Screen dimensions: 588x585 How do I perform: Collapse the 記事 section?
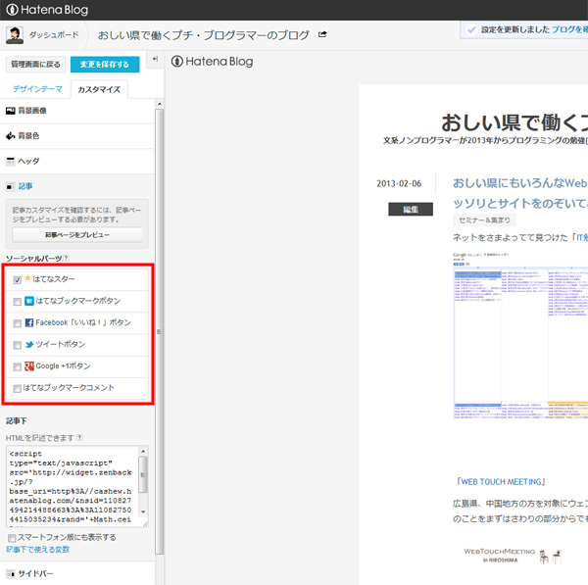coord(77,186)
